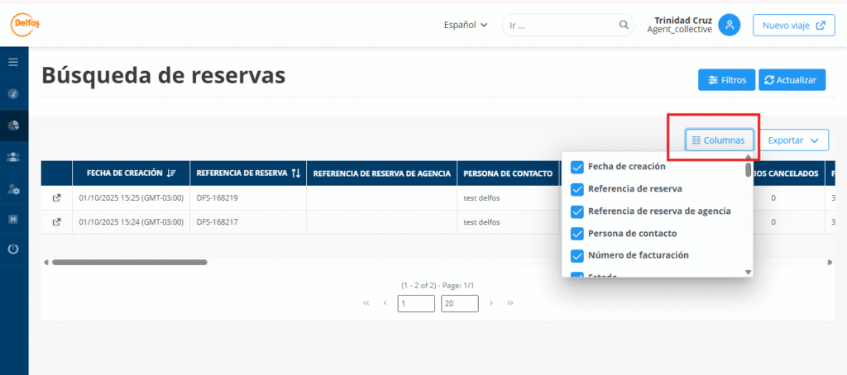Click the pie chart sidebar icon

point(13,126)
